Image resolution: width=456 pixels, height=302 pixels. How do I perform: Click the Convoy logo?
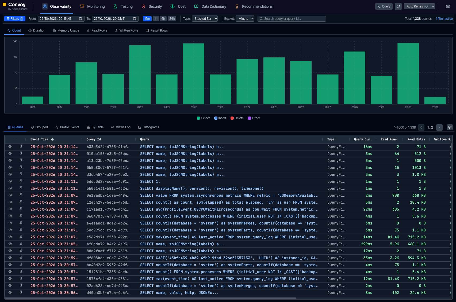(15, 6)
